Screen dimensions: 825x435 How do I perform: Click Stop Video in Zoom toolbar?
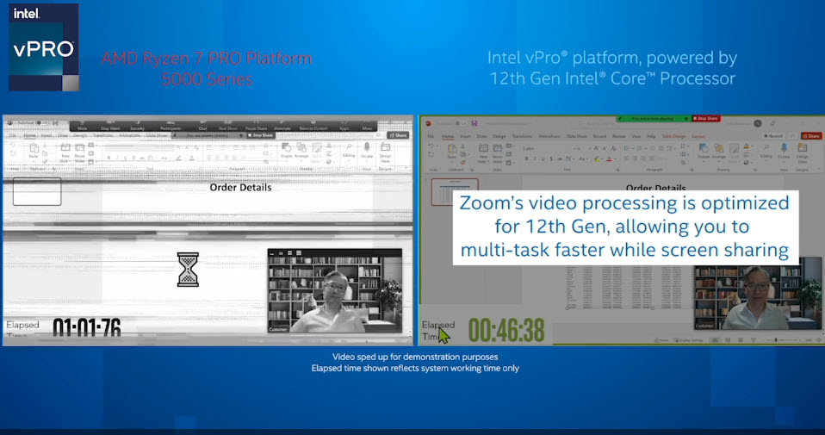pos(110,126)
